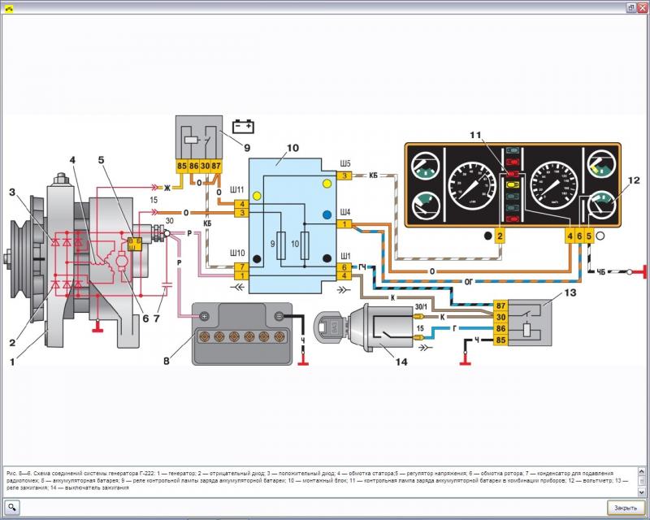Click the caption scrollbar's down arrow
The image size is (650, 520).
tap(641, 492)
